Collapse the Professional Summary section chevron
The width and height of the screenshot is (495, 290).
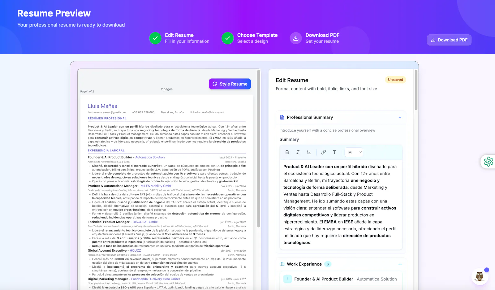(400, 117)
